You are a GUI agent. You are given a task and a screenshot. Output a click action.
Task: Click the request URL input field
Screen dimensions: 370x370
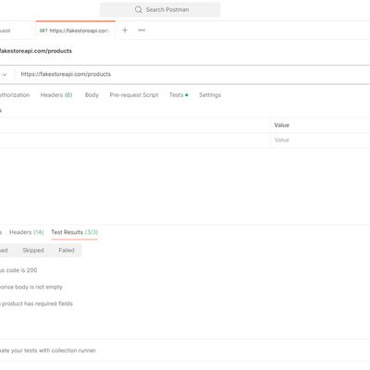click(x=192, y=74)
